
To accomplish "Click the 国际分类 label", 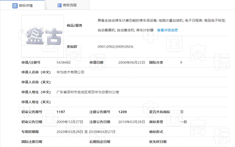I will 156,62.
